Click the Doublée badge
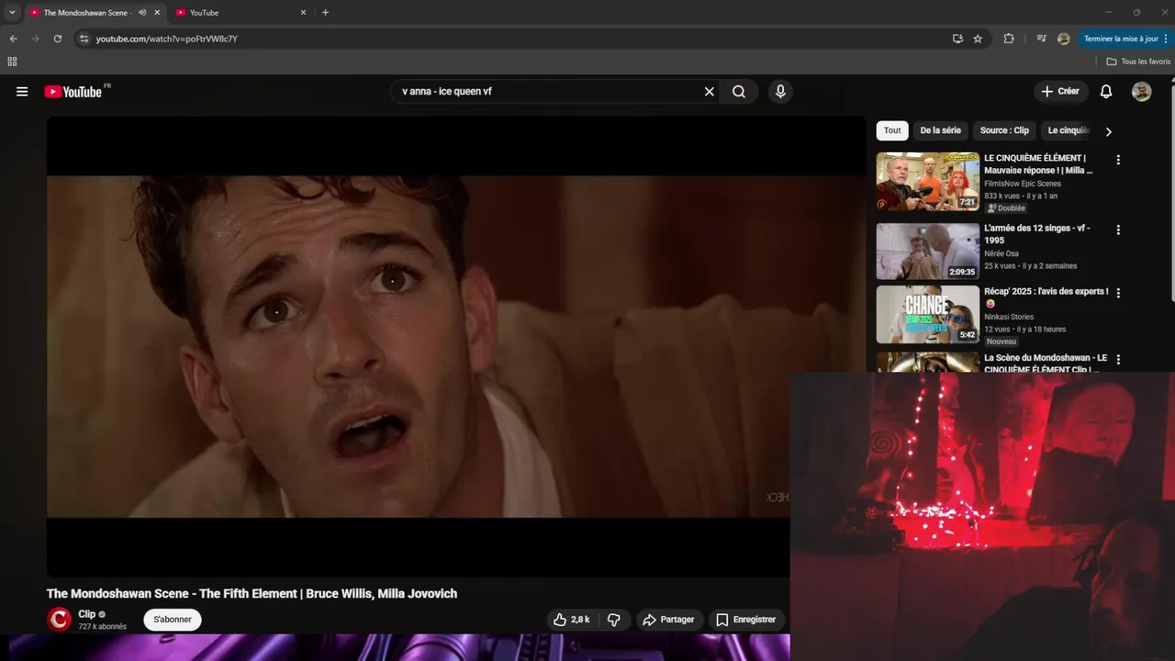 (x=1006, y=208)
